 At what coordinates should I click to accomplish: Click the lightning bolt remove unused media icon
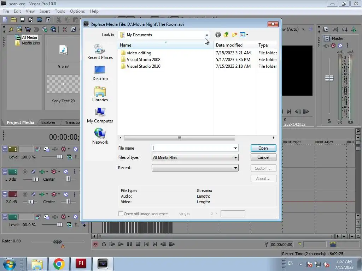11,29
